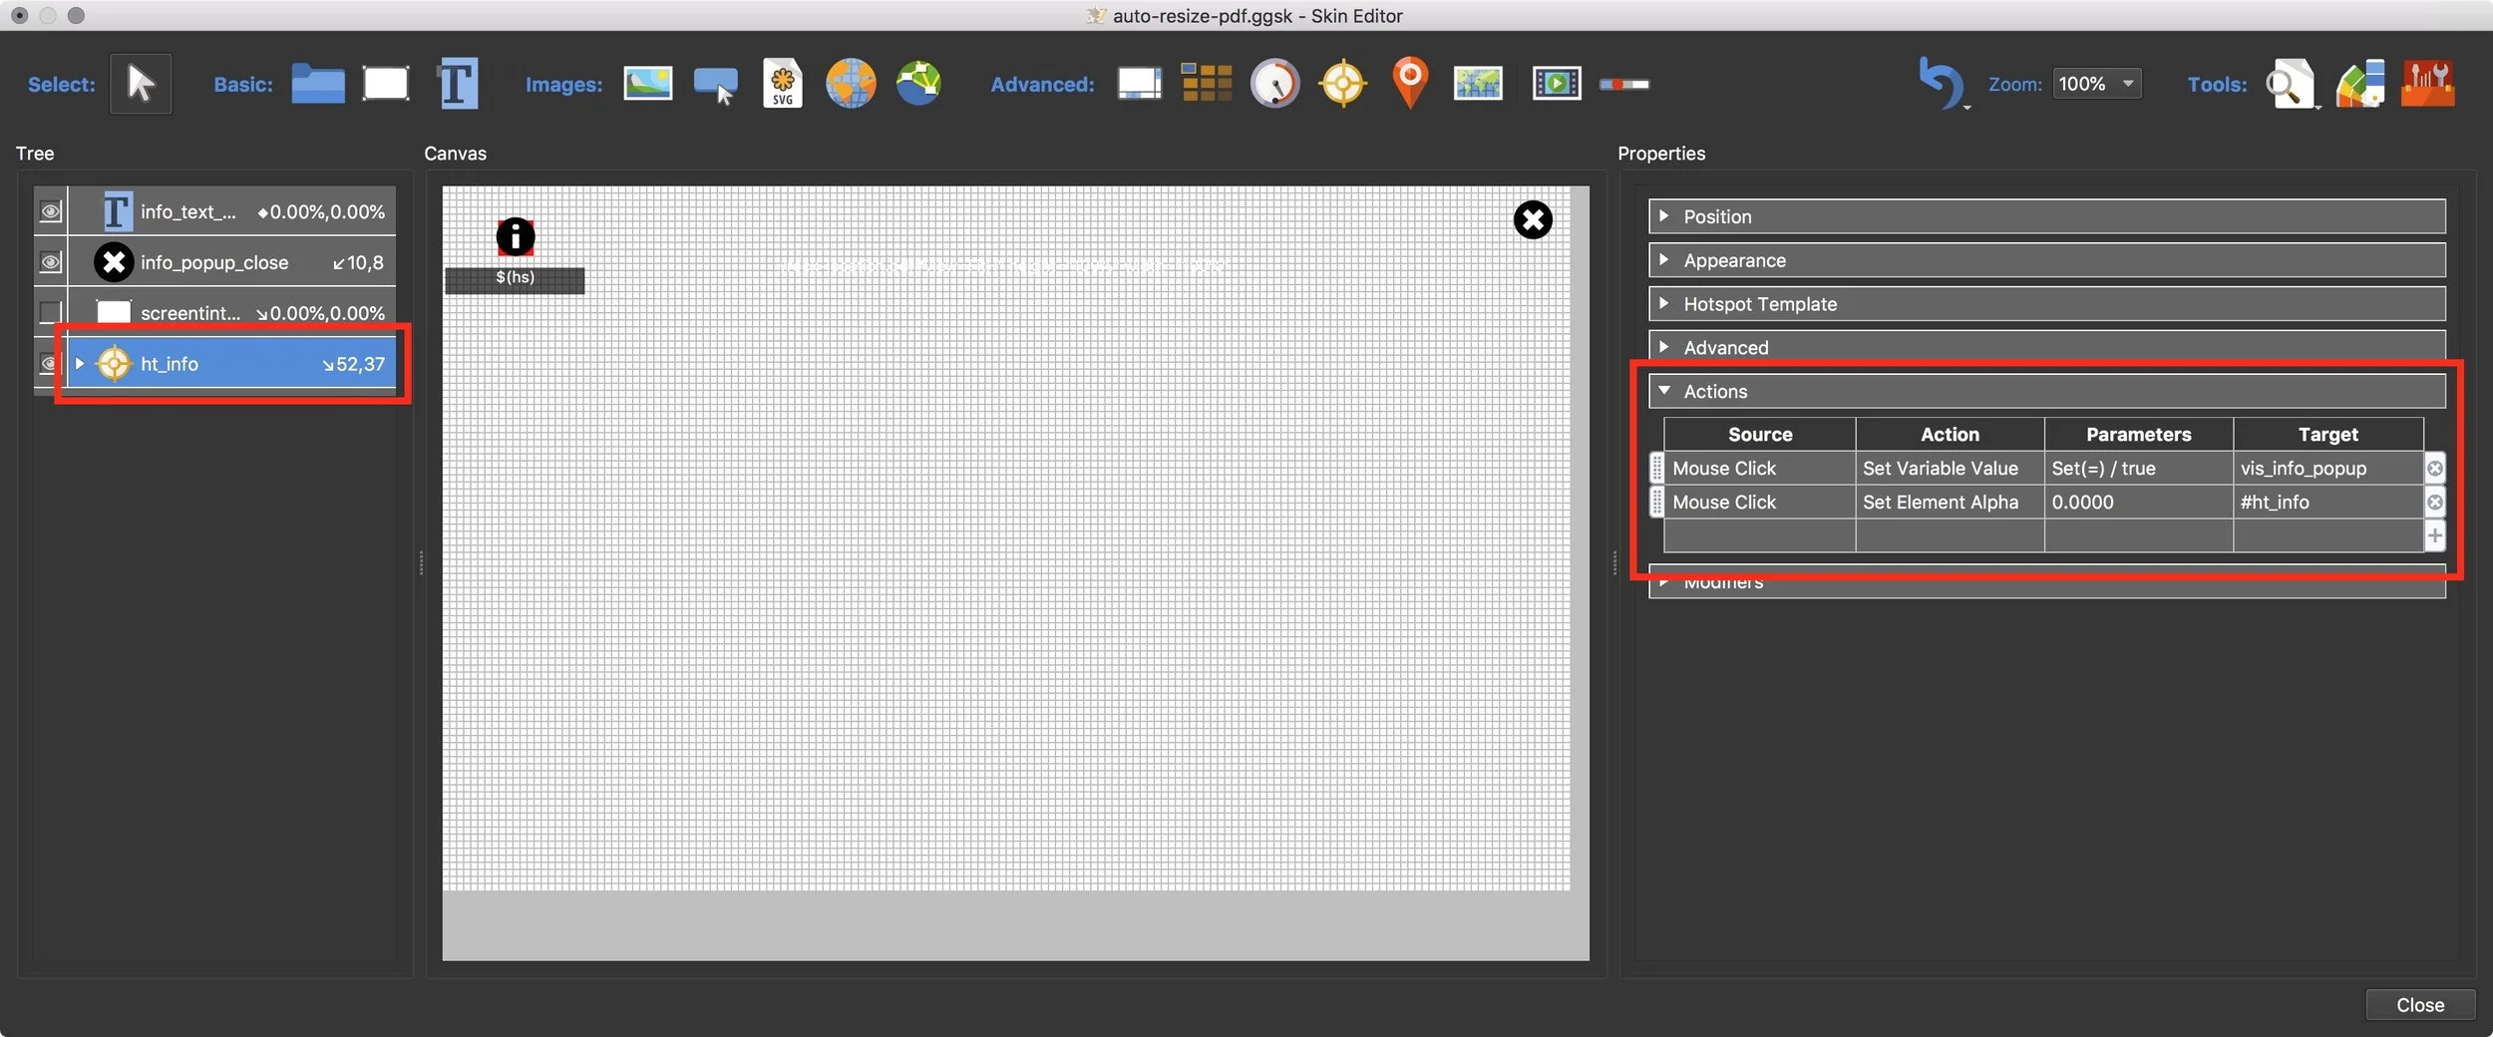Toggle visibility of screentint element
The height and width of the screenshot is (1037, 2493).
pos(50,312)
